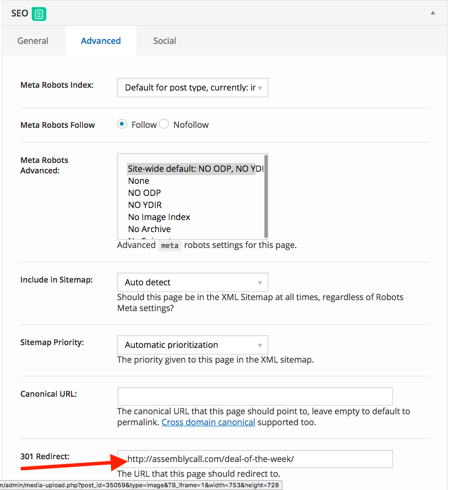Screen dimensions: 454x490
Task: Open the Meta Robots Index dropdown
Action: click(x=192, y=87)
